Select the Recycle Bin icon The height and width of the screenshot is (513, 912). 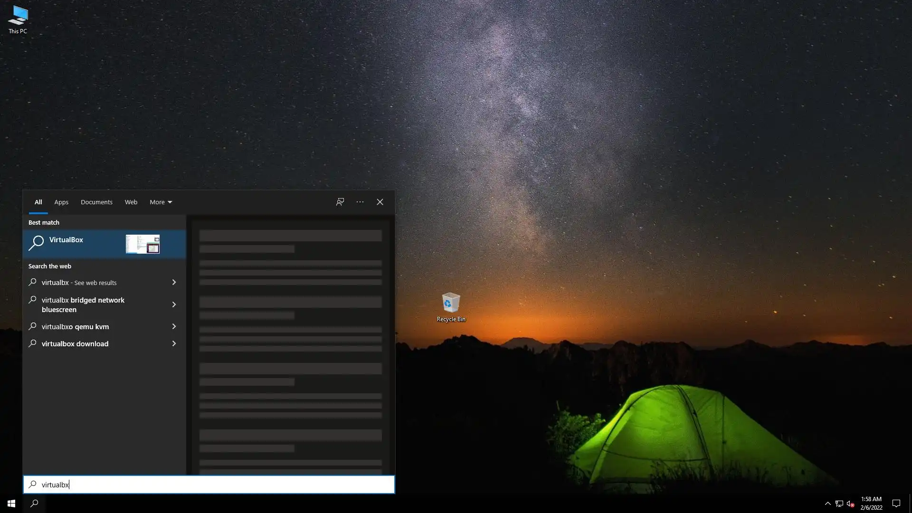click(x=451, y=306)
